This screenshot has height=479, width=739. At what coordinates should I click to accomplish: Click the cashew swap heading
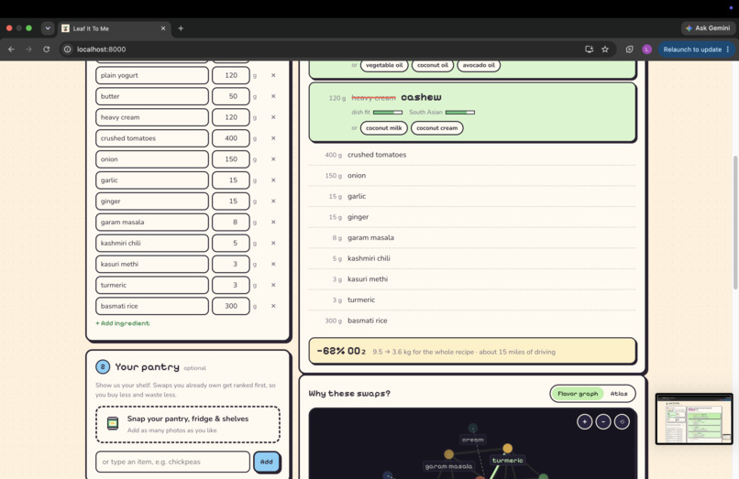tap(421, 97)
